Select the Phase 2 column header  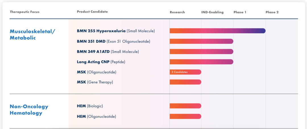coord(272,12)
